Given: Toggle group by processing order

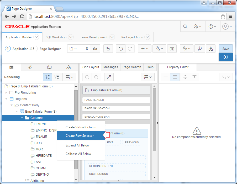Looking at the screenshot, I should click(48, 77).
